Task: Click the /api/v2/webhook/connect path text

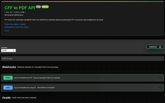Action: (x=25, y=88)
